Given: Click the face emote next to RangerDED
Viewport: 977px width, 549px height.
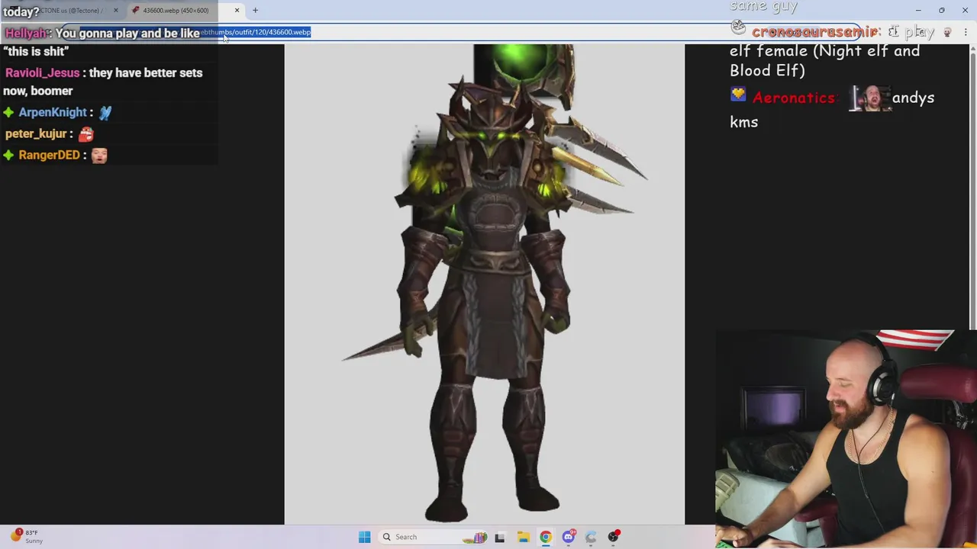Looking at the screenshot, I should (x=99, y=155).
